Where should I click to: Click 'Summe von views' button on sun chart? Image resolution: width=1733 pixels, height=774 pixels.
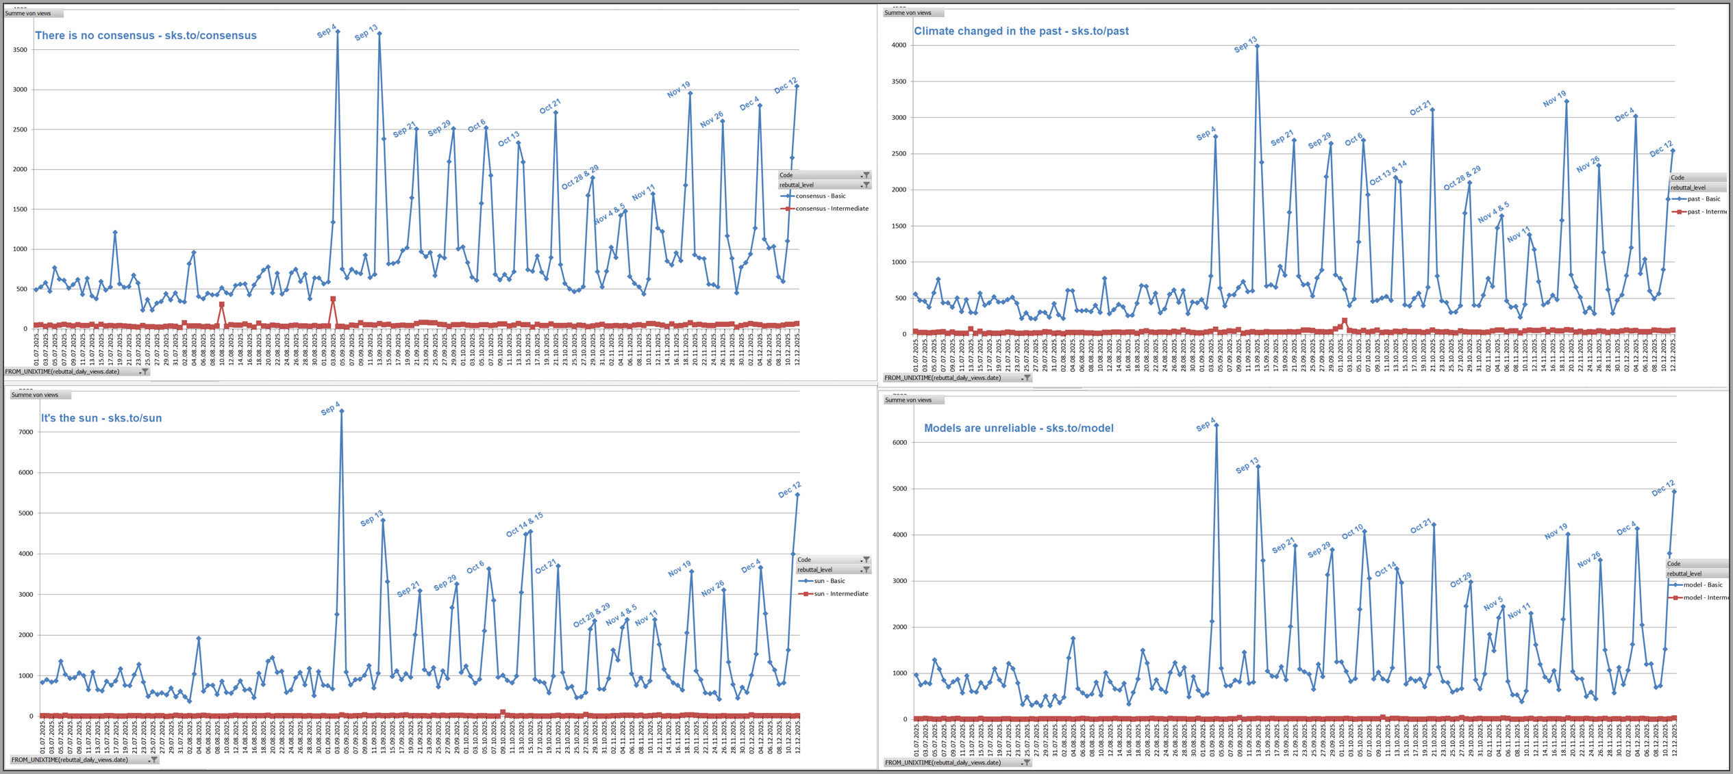40,395
